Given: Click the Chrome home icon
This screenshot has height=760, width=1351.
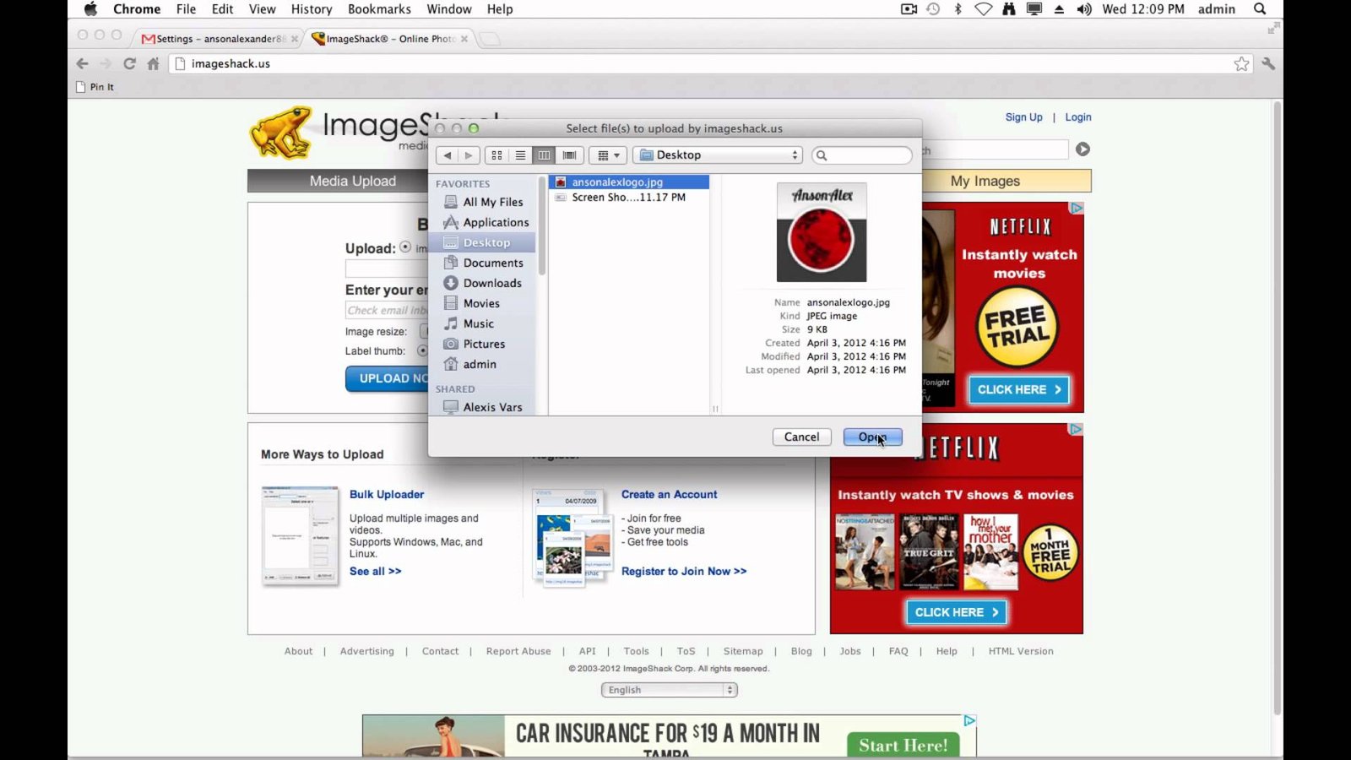Looking at the screenshot, I should [153, 63].
